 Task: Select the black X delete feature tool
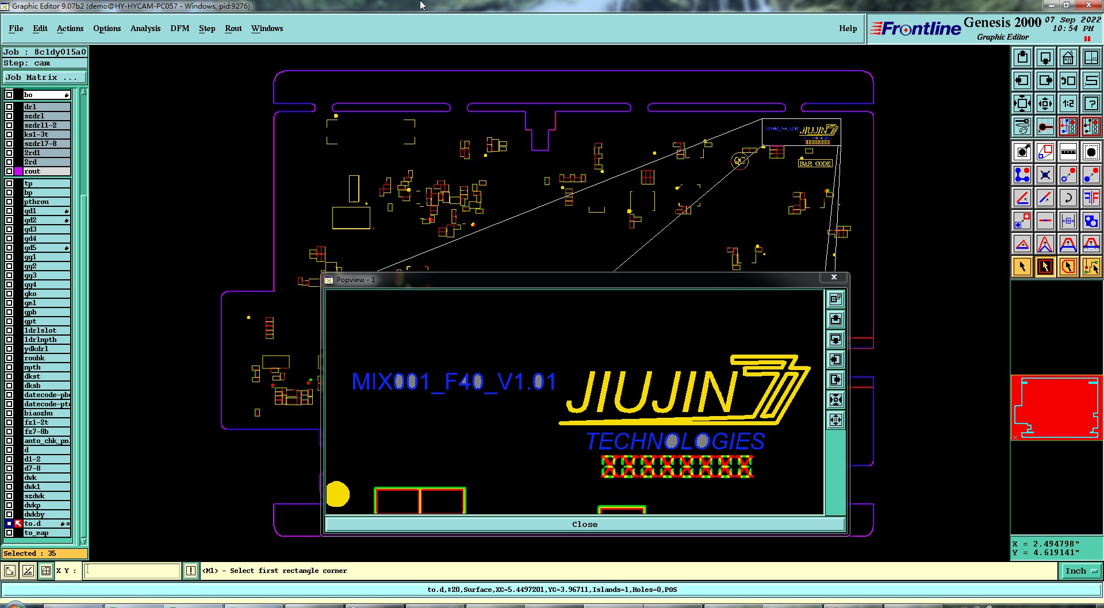pos(1045,175)
